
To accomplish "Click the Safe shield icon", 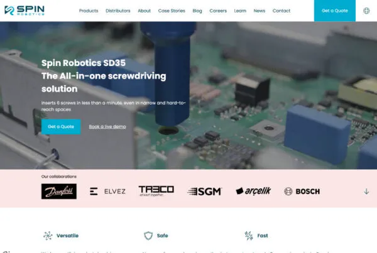I will click(x=148, y=236).
